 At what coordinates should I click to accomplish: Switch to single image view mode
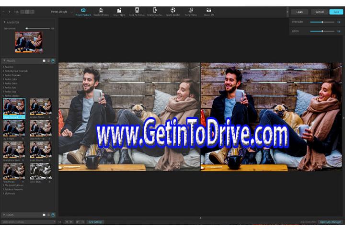(x=23, y=12)
